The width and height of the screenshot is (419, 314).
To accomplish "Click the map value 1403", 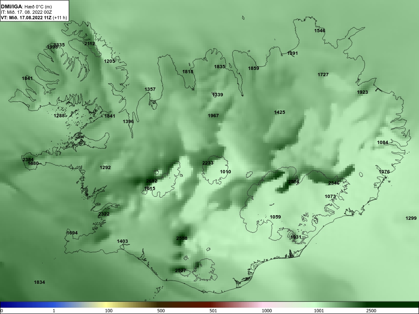I will 122,242.
